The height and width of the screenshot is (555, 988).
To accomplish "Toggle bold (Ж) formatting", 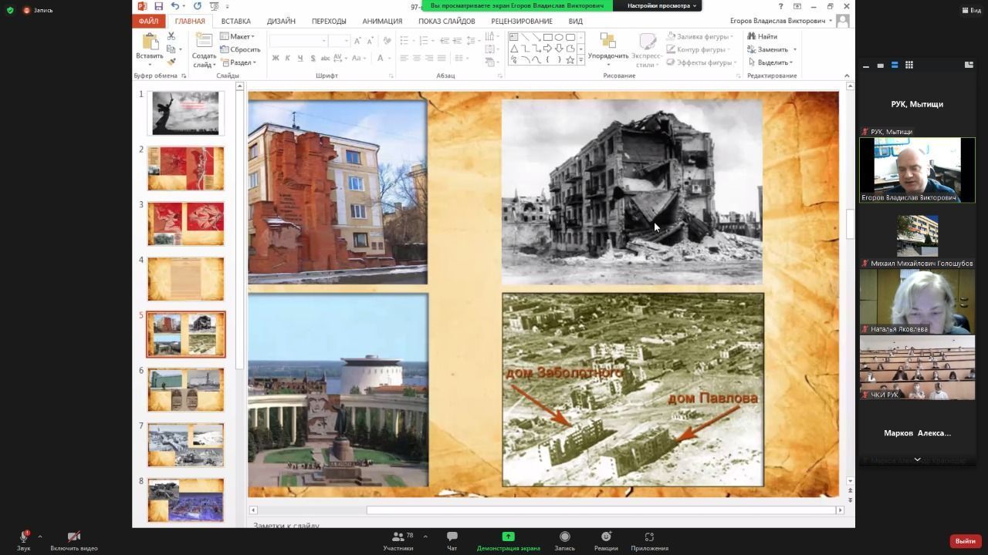I will click(276, 58).
